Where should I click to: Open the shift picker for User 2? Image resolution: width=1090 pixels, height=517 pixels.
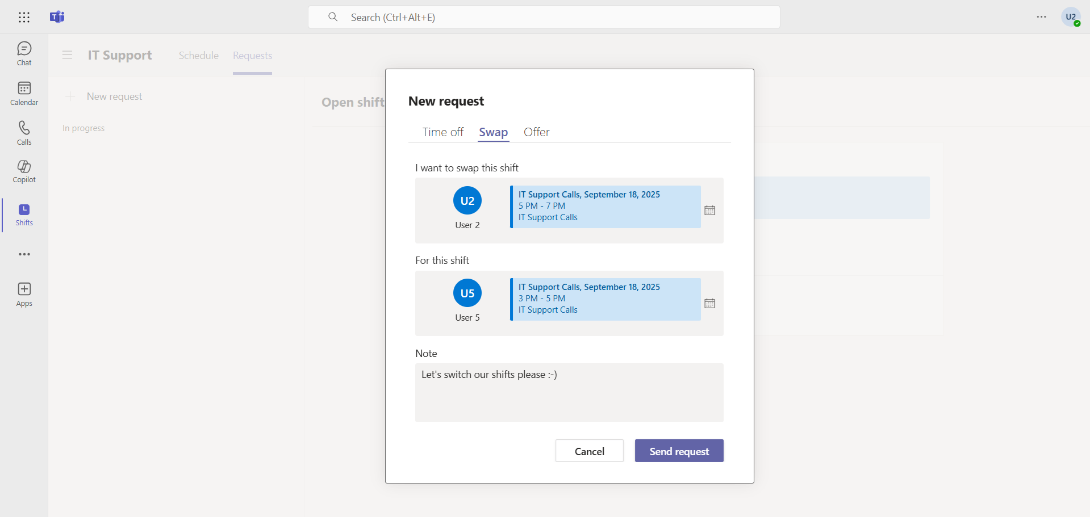click(709, 211)
